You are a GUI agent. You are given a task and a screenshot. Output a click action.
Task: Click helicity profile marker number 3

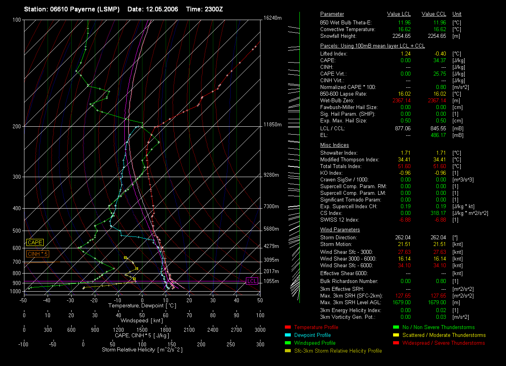(125, 257)
